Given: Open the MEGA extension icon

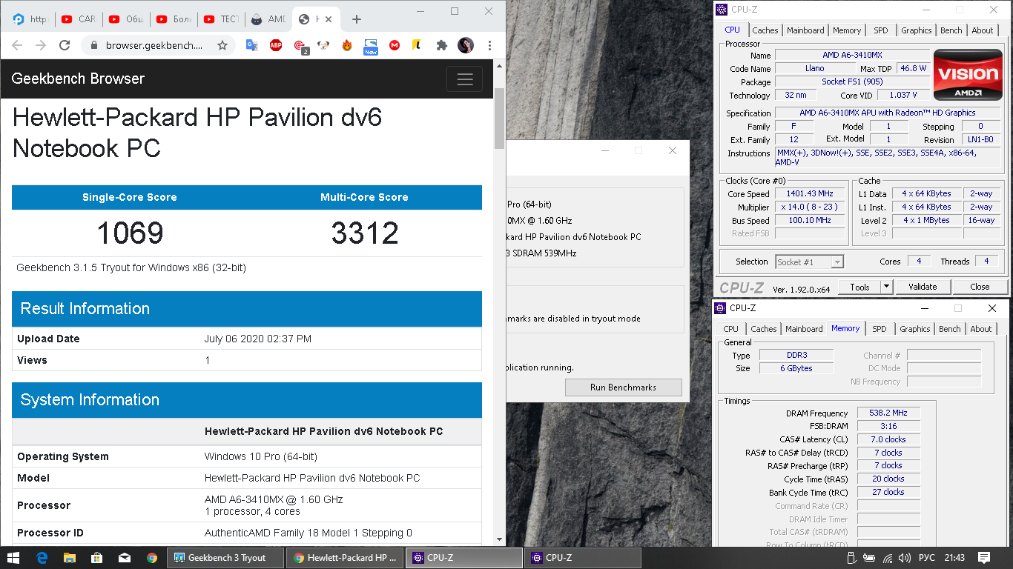Looking at the screenshot, I should click(x=395, y=45).
